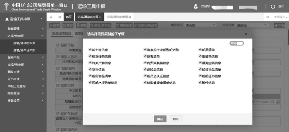The width and height of the screenshot is (289, 132).
Task: Switch to the 进境/港动态申报 tab
Action: tap(89, 17)
